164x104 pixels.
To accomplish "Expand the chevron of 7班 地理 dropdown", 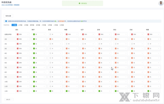I will tap(159, 67).
